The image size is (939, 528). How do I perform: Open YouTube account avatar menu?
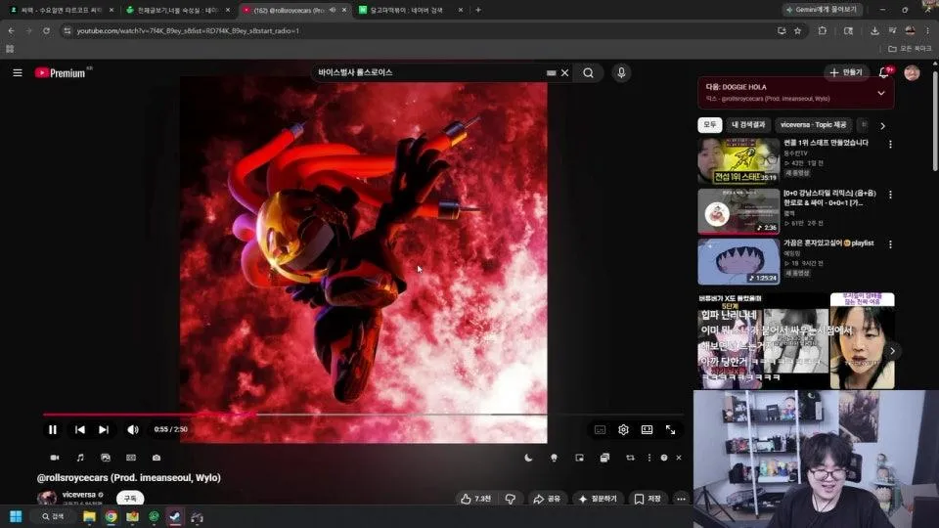tap(912, 72)
